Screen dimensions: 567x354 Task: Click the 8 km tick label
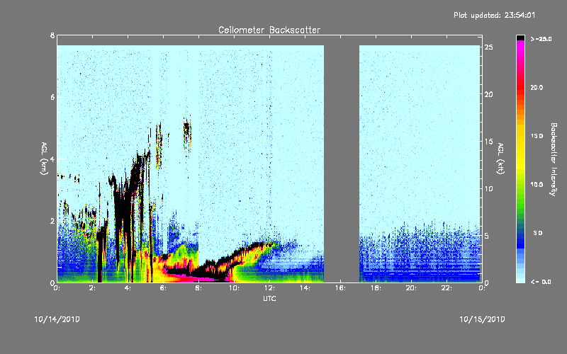[x=52, y=35]
